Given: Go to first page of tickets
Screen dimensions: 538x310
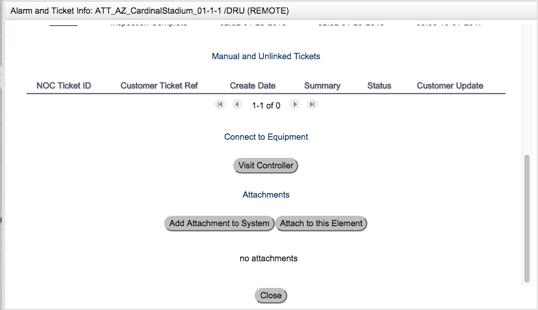Looking at the screenshot, I should click(x=219, y=105).
